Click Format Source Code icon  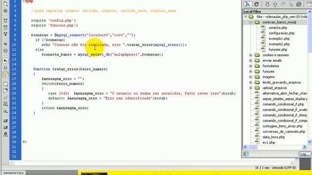click(5, 134)
